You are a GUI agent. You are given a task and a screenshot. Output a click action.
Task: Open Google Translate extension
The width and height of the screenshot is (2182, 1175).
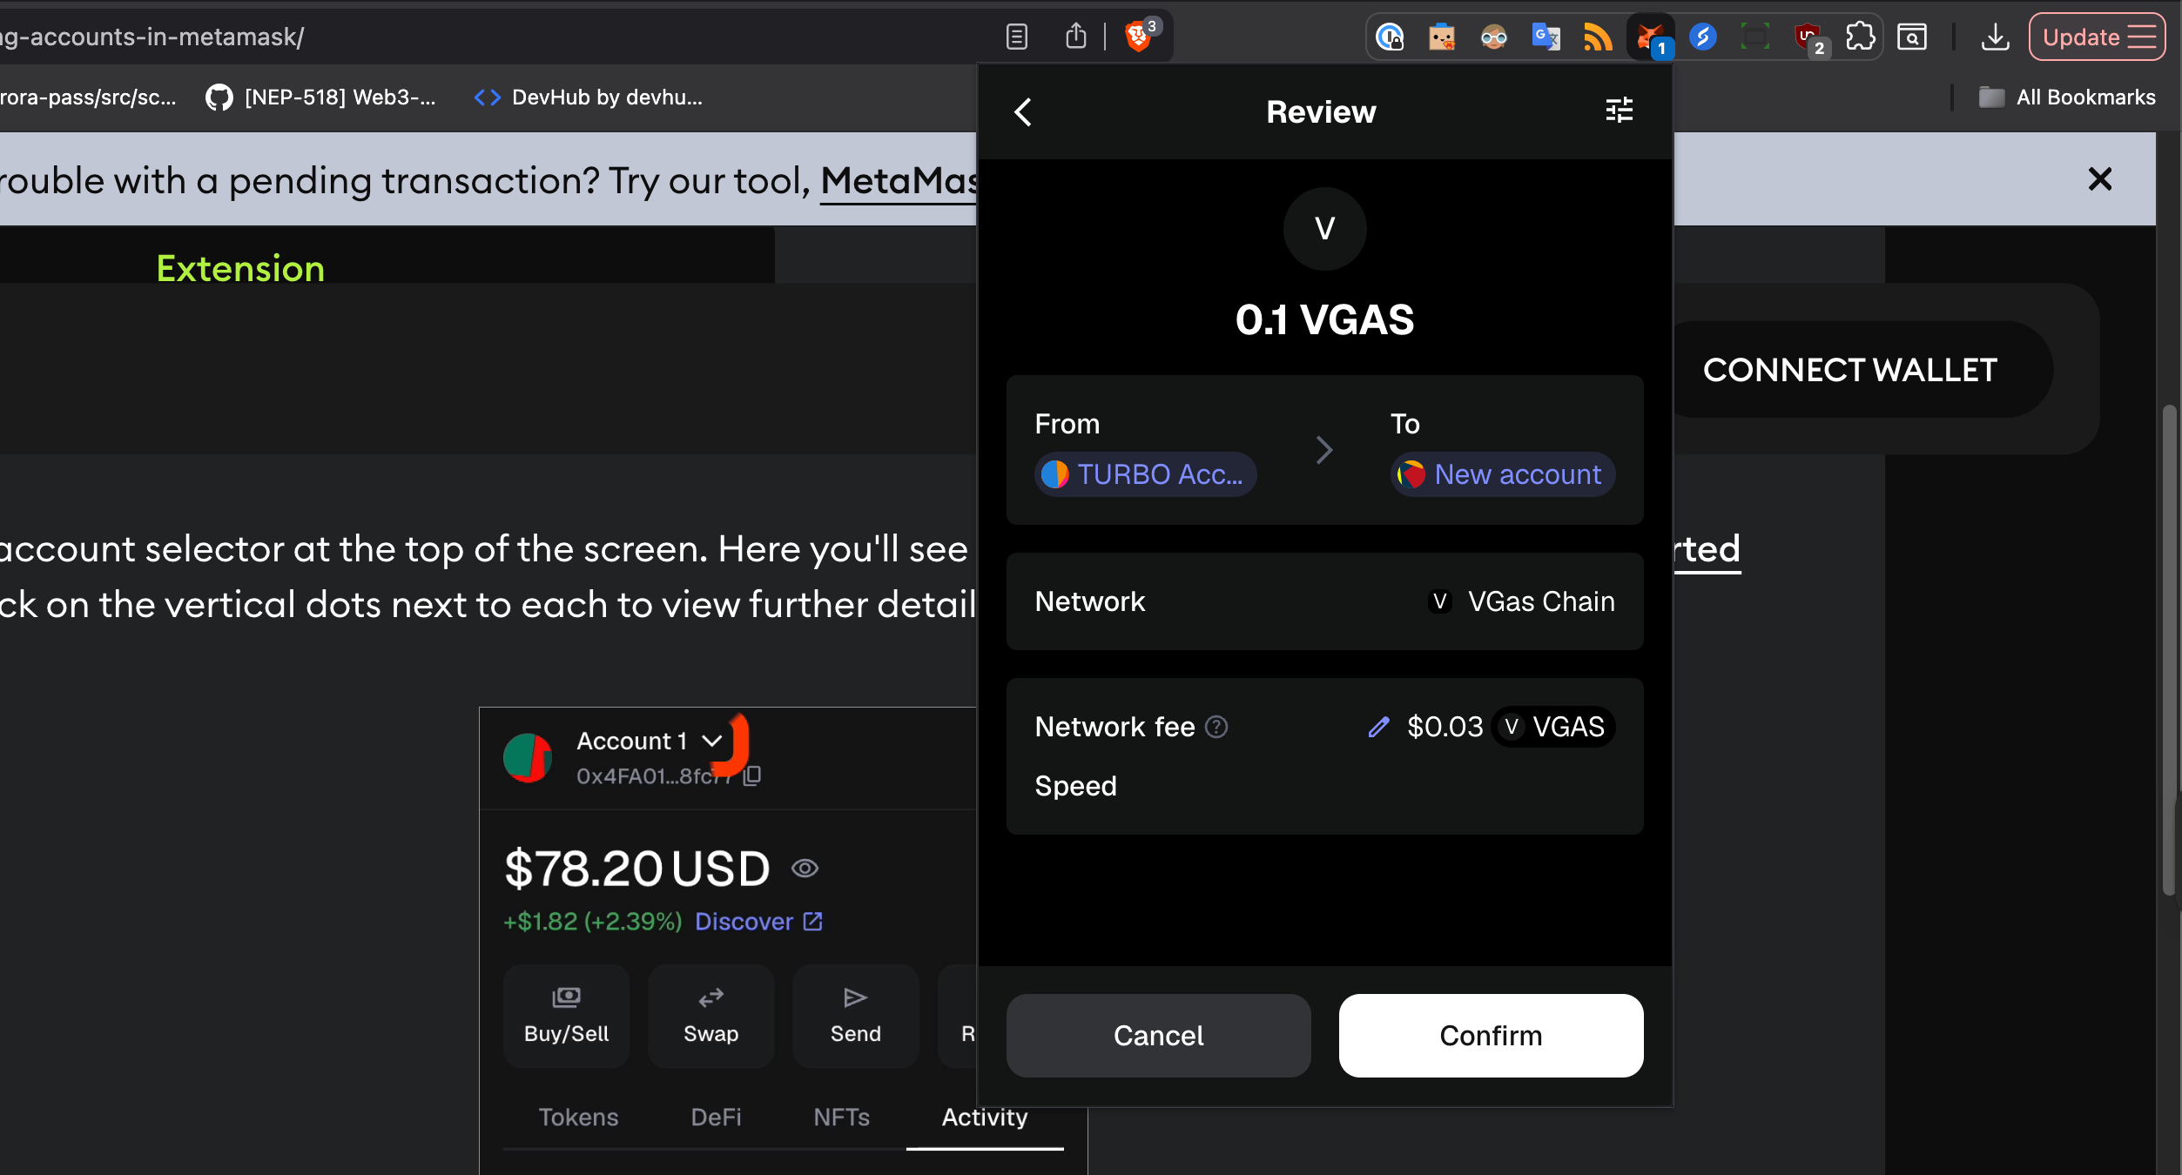1546,37
